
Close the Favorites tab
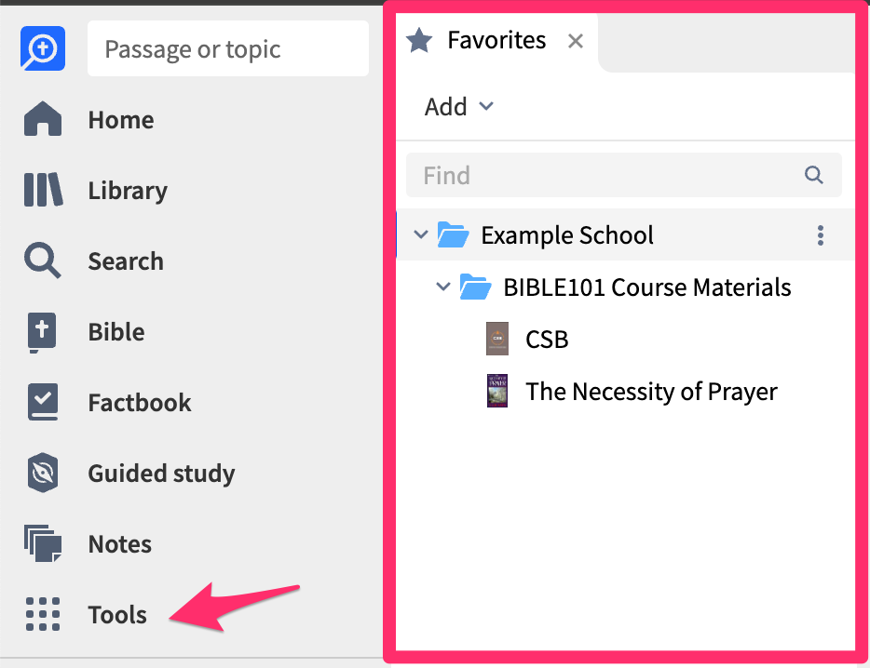tap(576, 41)
